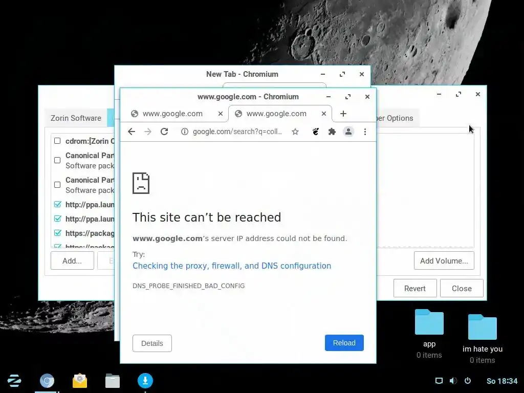Bookmark this page with the star
The height and width of the screenshot is (393, 524).
click(x=295, y=132)
